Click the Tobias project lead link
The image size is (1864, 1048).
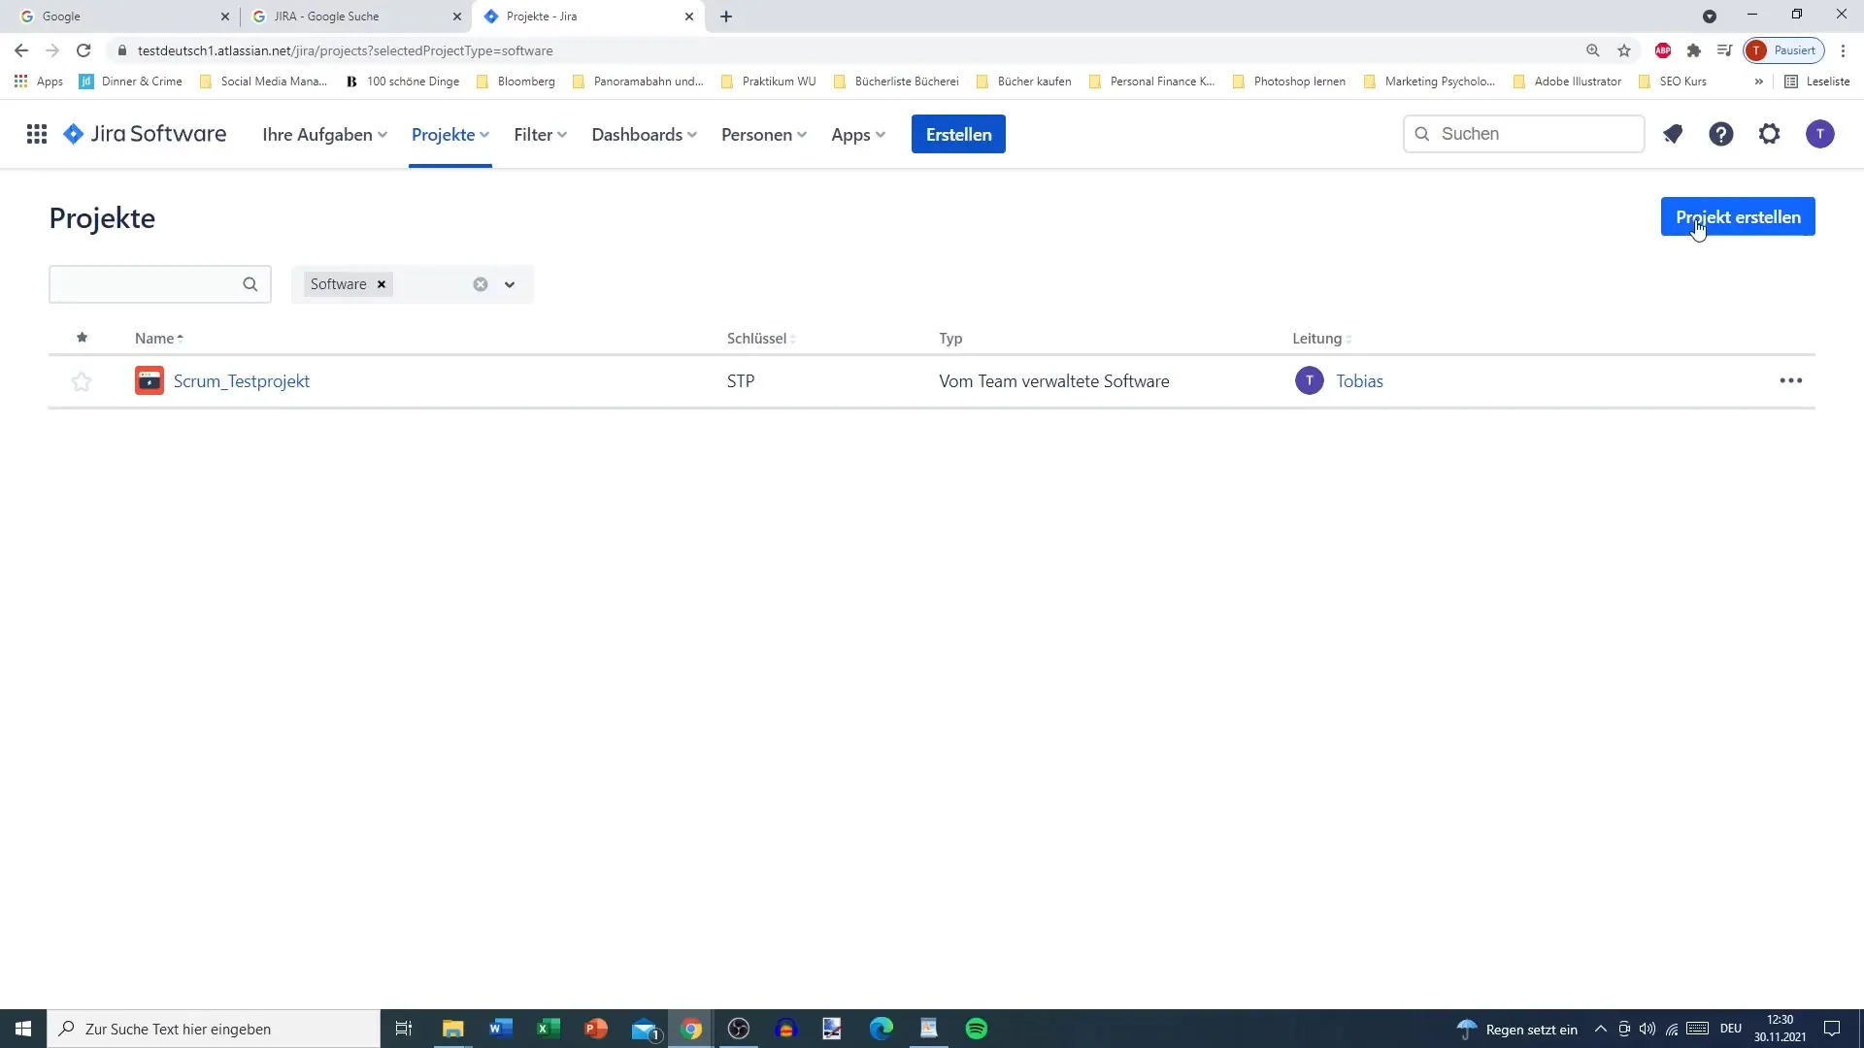point(1359,381)
